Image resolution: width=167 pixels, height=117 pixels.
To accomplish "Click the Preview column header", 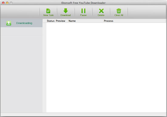I will tap(61, 21).
